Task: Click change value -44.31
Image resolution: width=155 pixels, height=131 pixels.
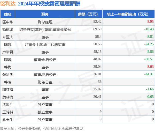Action: [149, 74]
